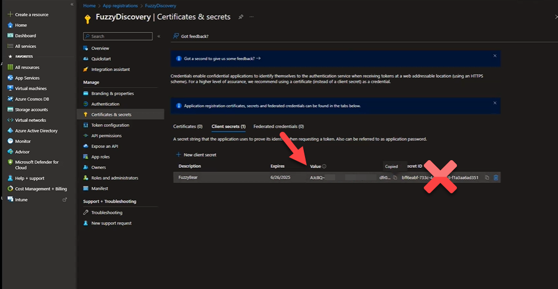This screenshot has width=558, height=289.
Task: Copy the Secret ID to clipboard
Action: point(486,177)
